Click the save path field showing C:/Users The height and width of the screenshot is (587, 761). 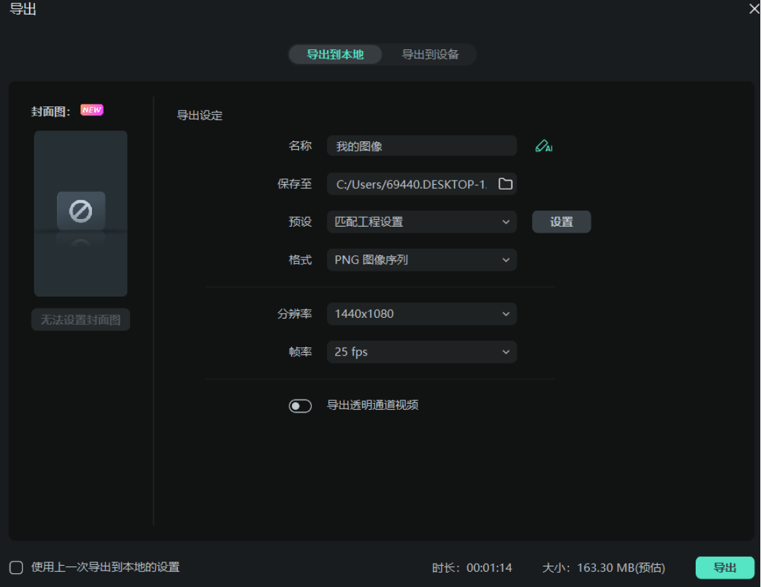coord(412,183)
